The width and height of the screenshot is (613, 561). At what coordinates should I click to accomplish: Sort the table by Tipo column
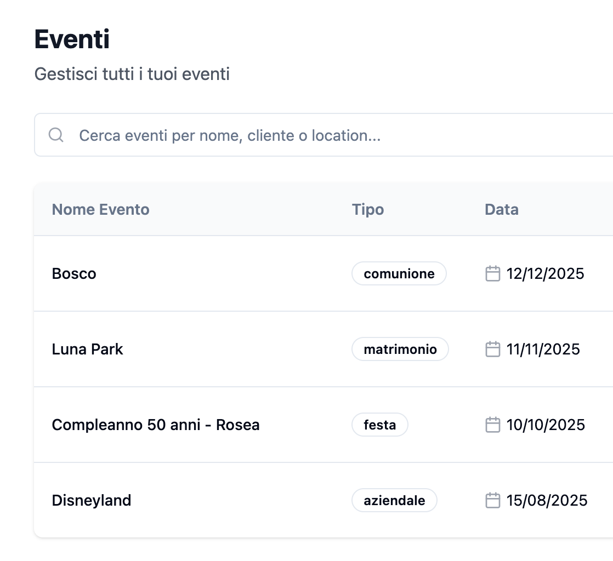pos(368,209)
